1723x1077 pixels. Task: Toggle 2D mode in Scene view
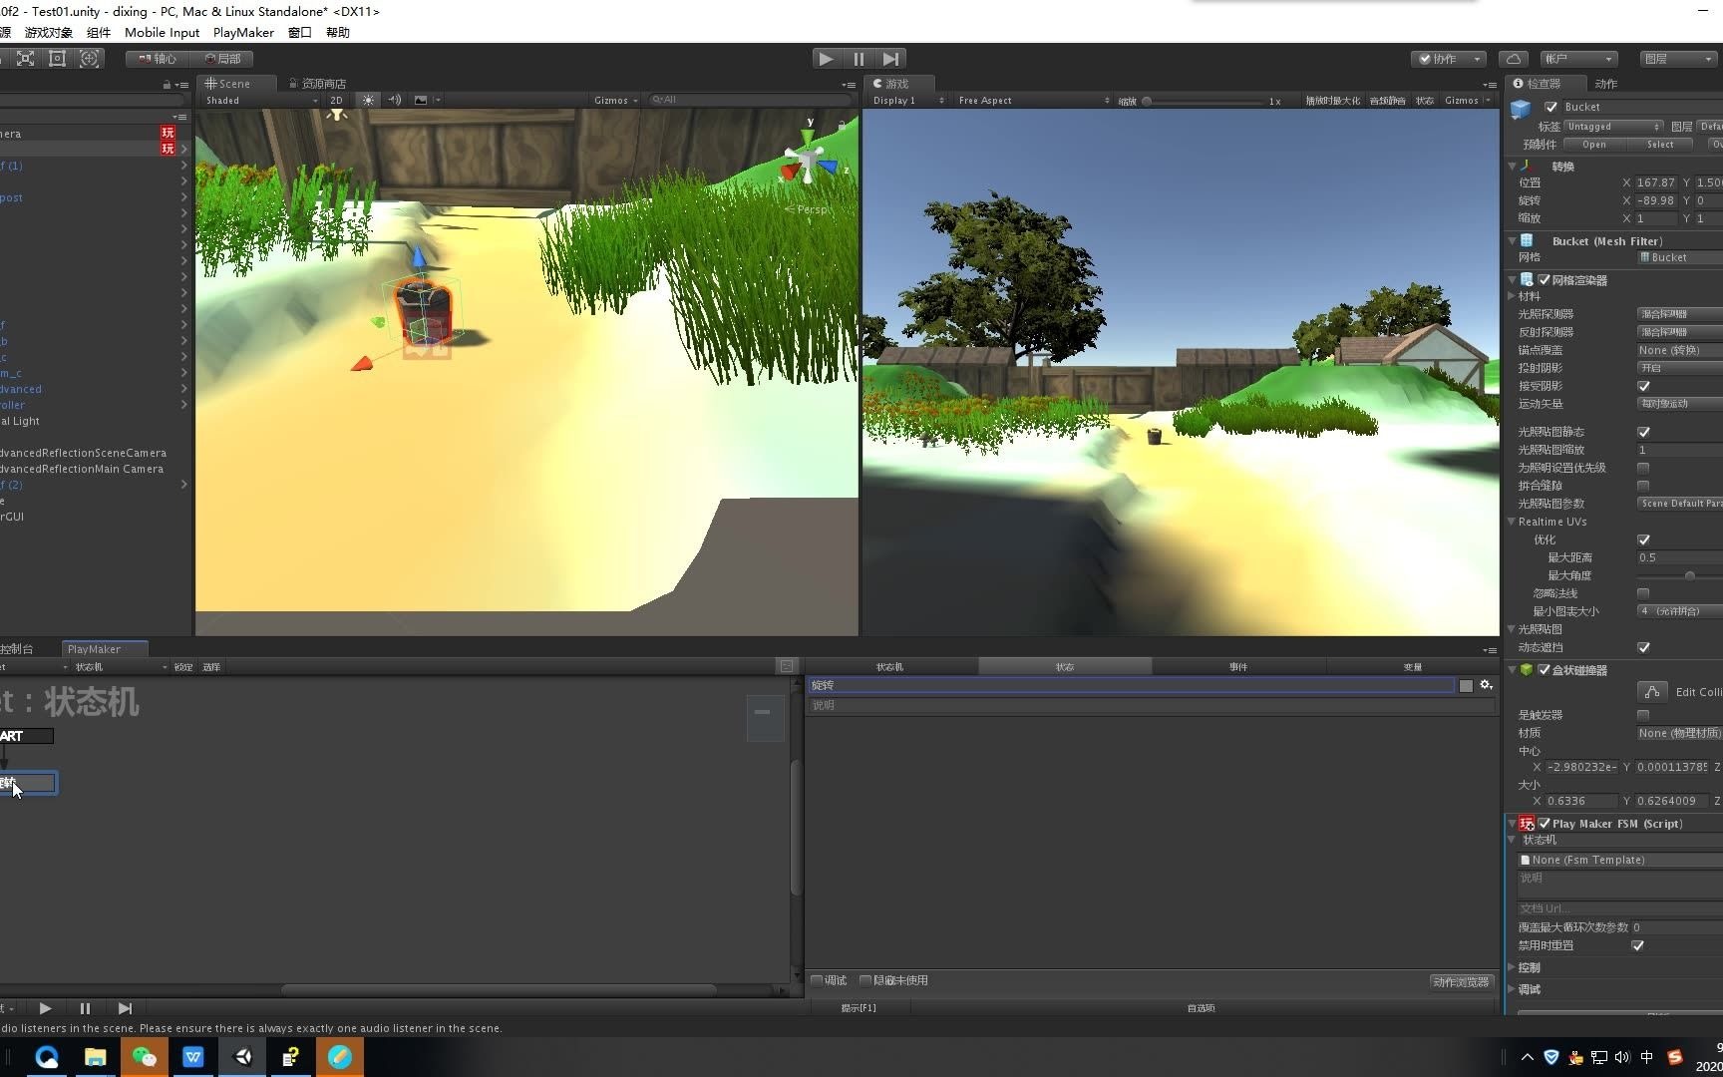click(337, 100)
